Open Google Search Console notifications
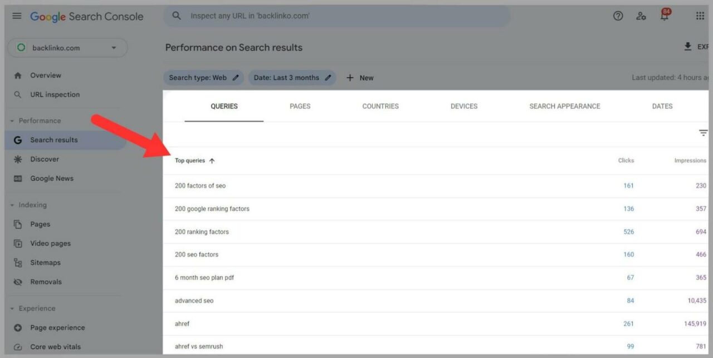Screen dimensions: 713x358 pyautogui.click(x=664, y=16)
